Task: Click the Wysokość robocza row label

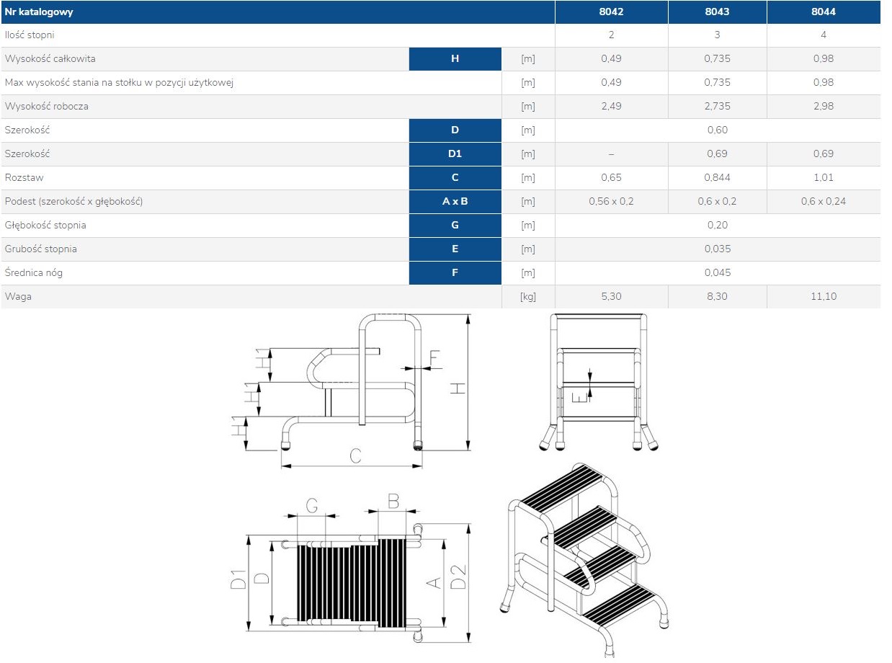Action: [47, 107]
